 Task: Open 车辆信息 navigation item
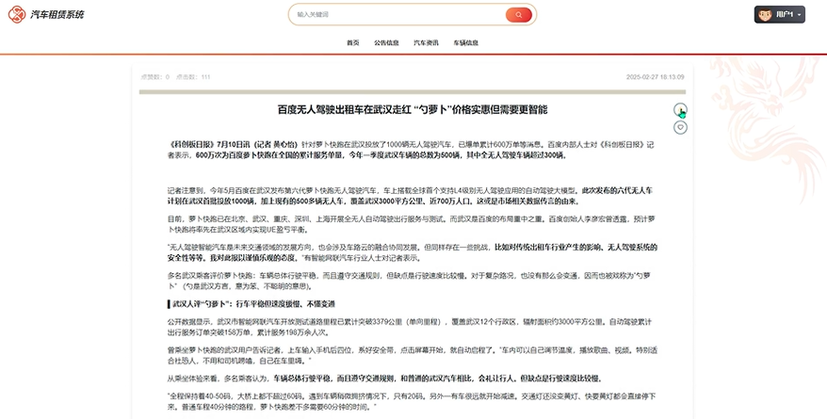(x=465, y=42)
